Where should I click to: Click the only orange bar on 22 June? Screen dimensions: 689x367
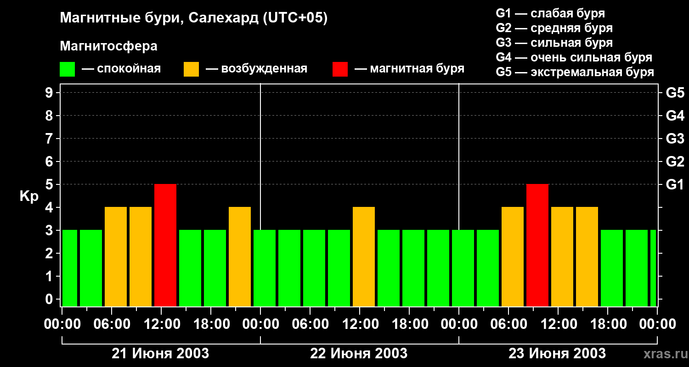[x=364, y=256]
